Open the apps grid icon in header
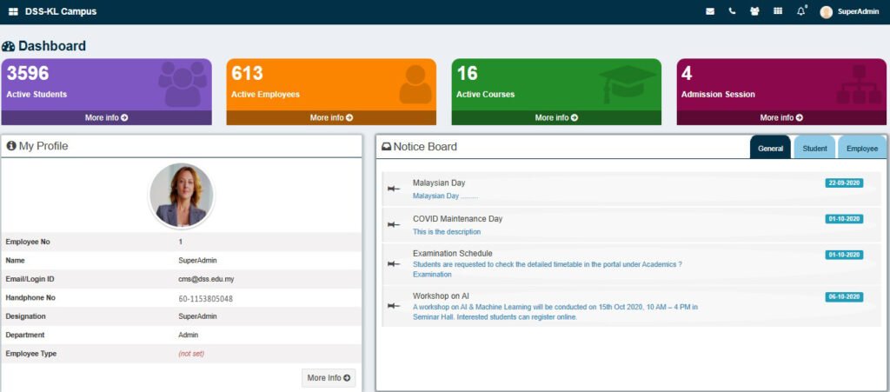 [x=777, y=11]
